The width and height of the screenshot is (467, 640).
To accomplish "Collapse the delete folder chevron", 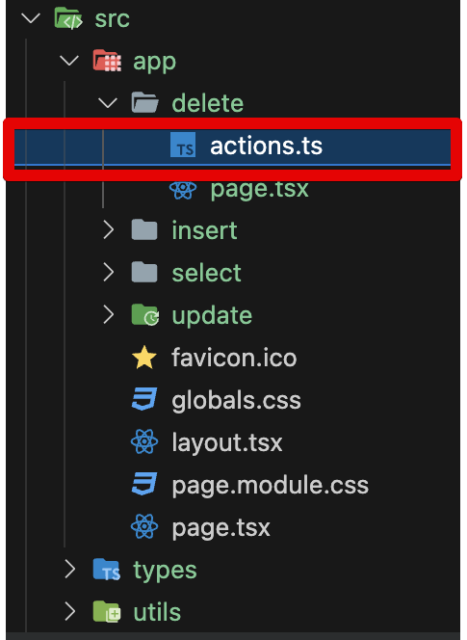I will click(108, 103).
